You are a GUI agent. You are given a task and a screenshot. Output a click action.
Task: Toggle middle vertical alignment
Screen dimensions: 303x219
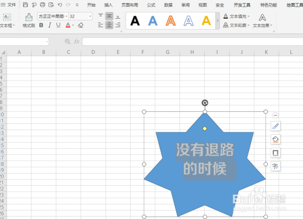click(109, 16)
